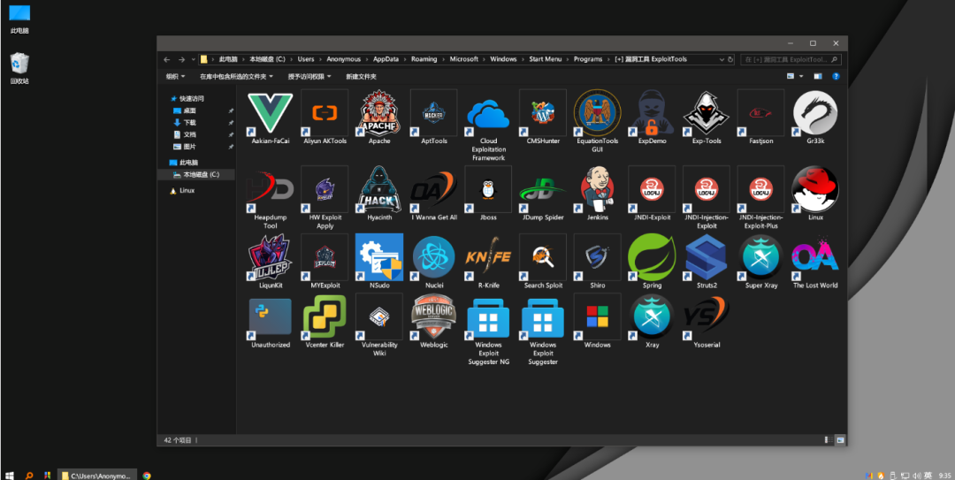
Task: Select the Aliyun AKTools shortcut
Action: coord(325,113)
